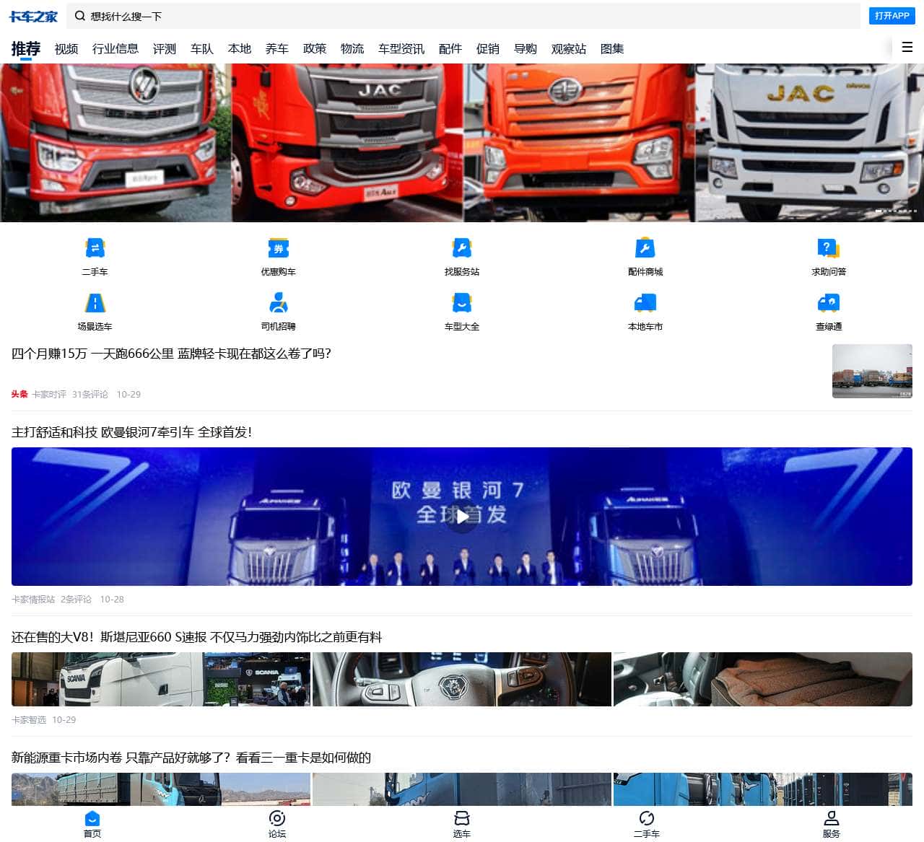This screenshot has height=842, width=924.
Task: Click the 卡家智选 source label
Action: point(29,720)
